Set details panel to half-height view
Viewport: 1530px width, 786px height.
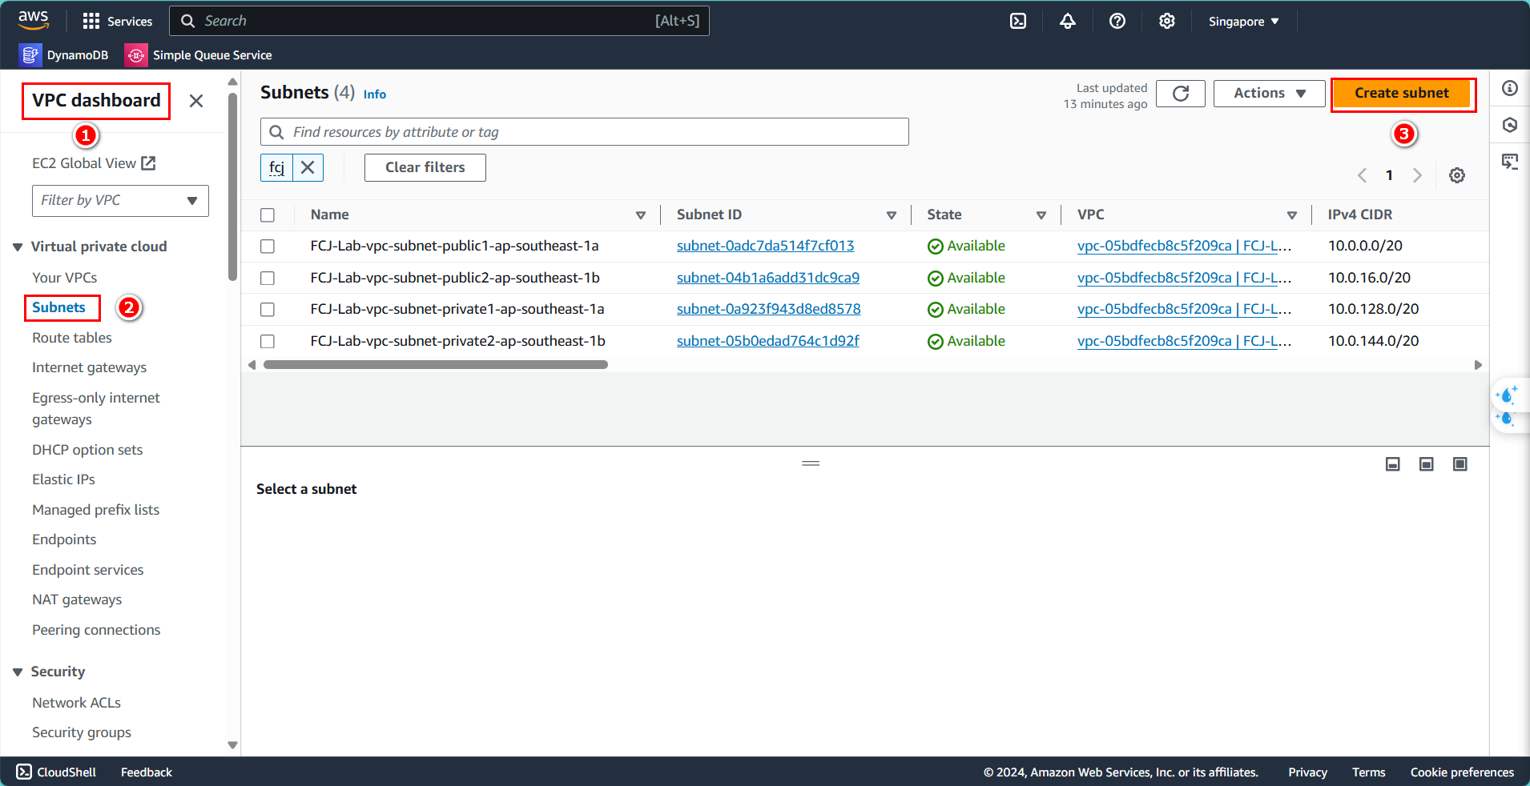click(x=1427, y=464)
